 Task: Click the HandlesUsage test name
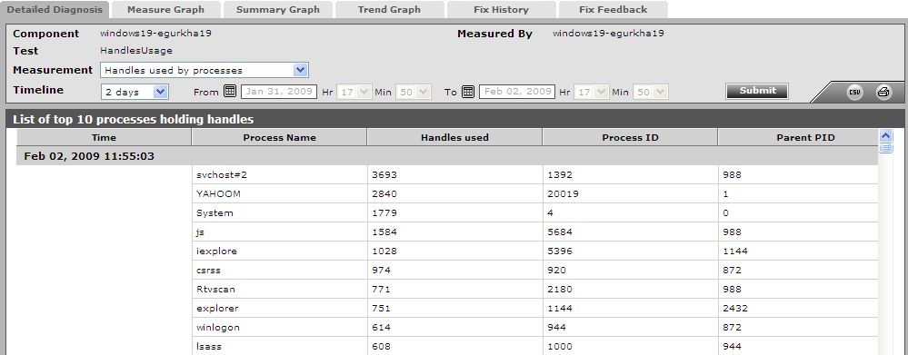point(136,51)
